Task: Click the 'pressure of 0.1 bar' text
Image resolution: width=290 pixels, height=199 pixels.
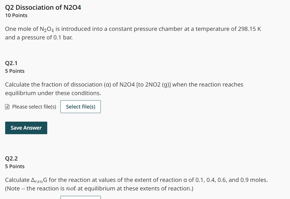Action: (47, 37)
